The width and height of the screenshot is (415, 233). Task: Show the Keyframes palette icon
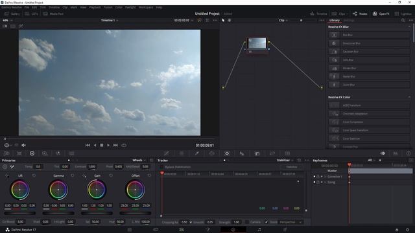[383, 153]
